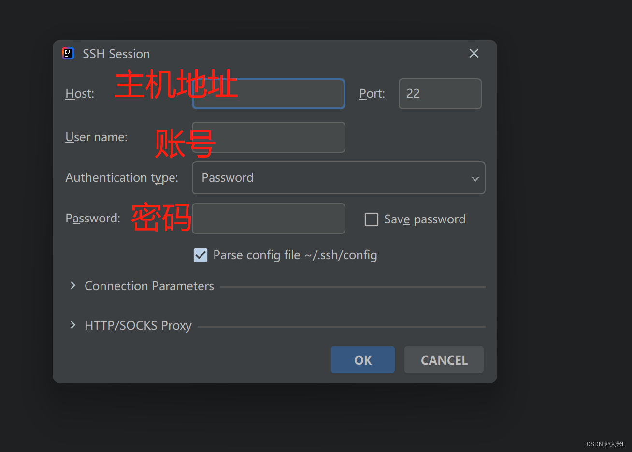The width and height of the screenshot is (632, 452).
Task: Click the IntelliJ IDEA logo in the dialog title bar
Action: 68,53
